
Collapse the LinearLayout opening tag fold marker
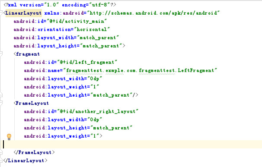(1, 13)
